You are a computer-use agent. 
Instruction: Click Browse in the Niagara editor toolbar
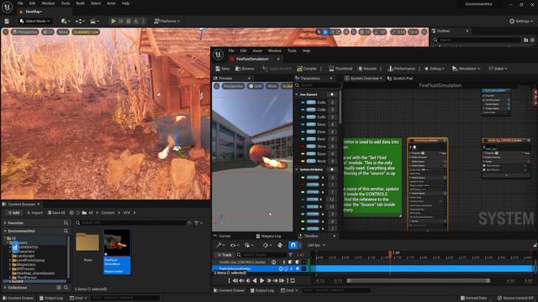tap(245, 69)
